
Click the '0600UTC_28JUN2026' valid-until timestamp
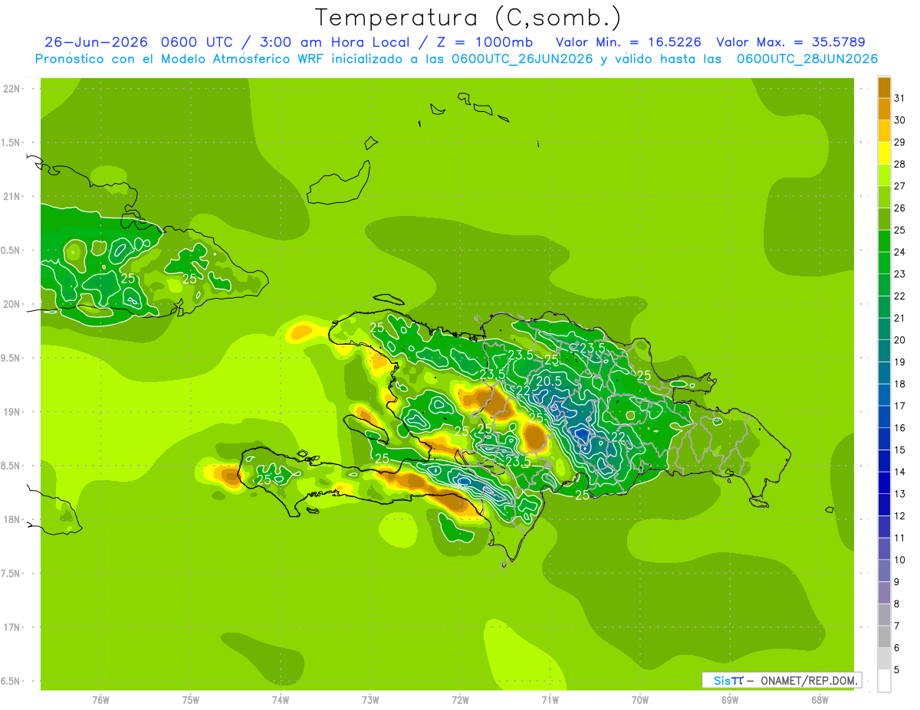tap(807, 59)
